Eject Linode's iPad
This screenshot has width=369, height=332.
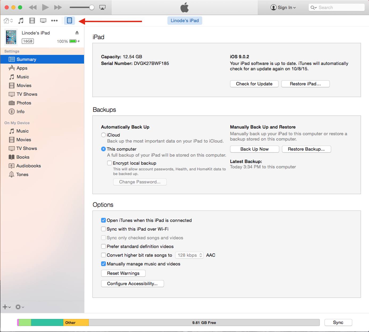[77, 33]
